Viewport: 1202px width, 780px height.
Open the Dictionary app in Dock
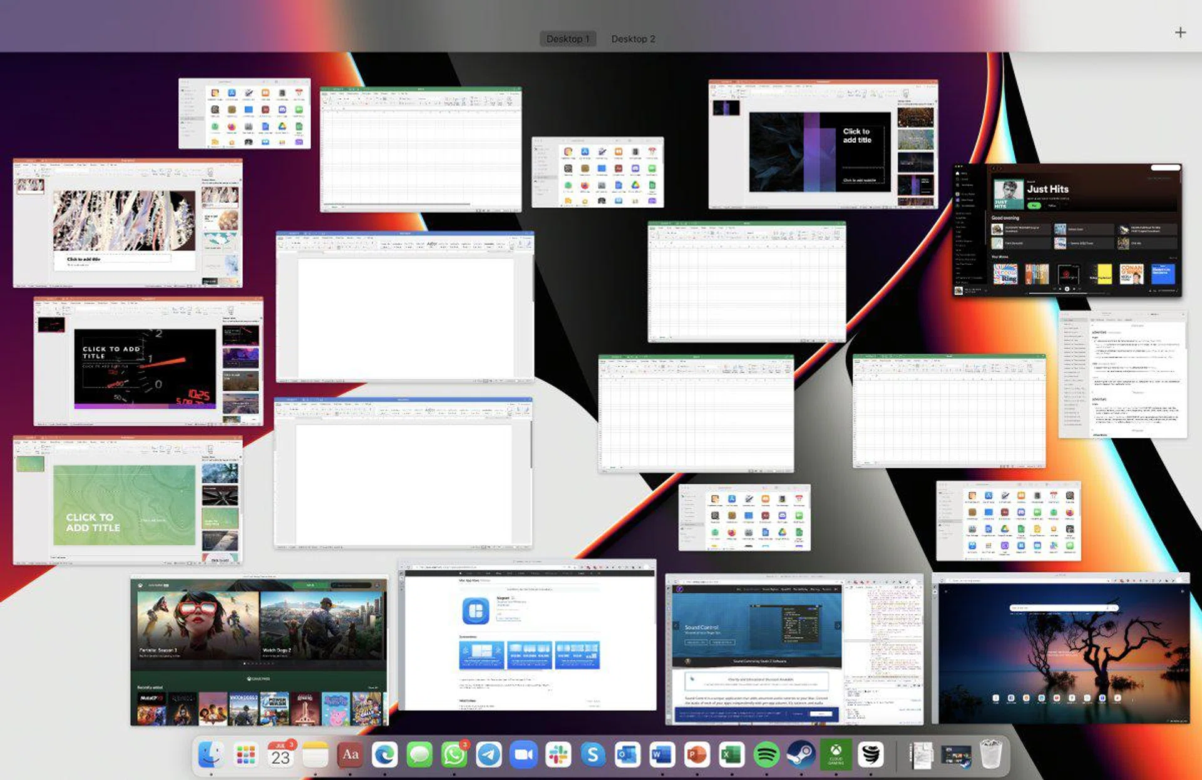(x=350, y=755)
